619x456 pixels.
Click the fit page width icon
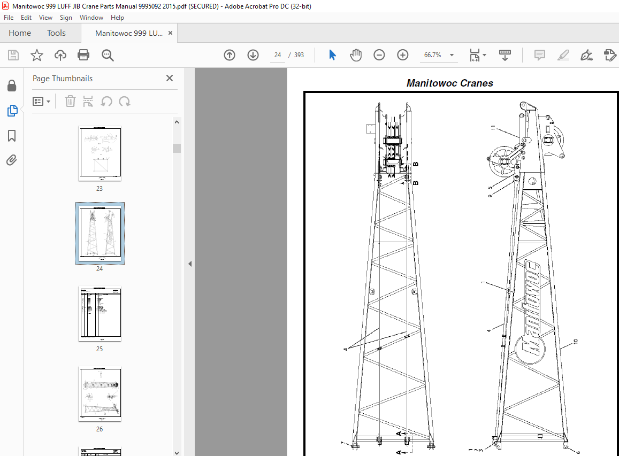[x=475, y=55]
